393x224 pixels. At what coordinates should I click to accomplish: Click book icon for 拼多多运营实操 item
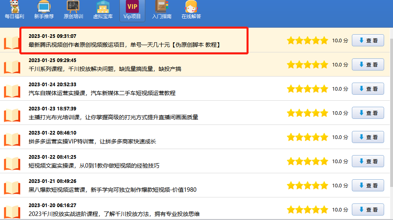click(12, 140)
